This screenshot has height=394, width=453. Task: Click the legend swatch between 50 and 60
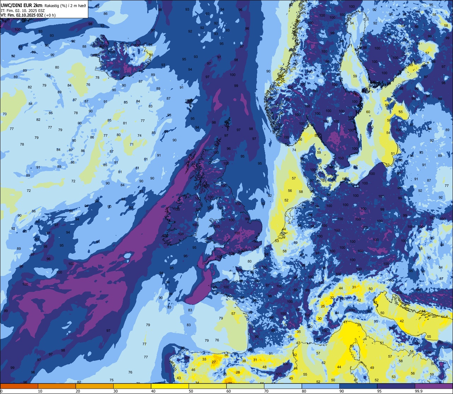tap(207, 386)
